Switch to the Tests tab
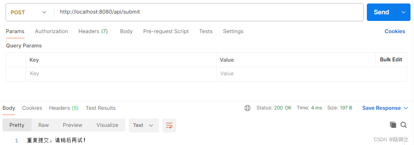The width and height of the screenshot is (414, 145). pos(206,31)
